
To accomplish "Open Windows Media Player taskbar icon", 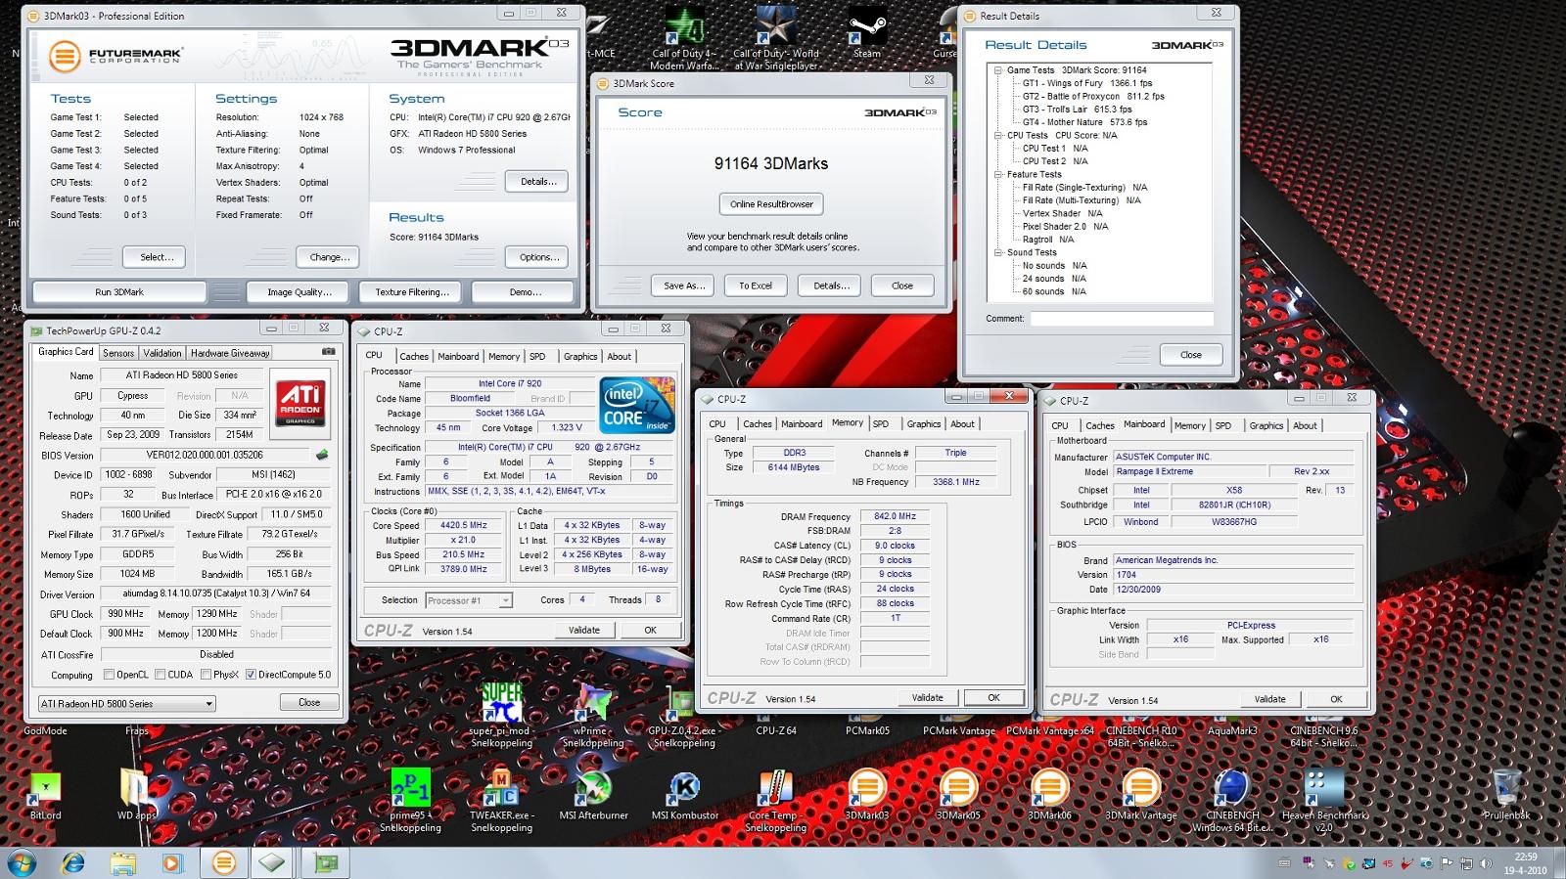I will coord(171,862).
